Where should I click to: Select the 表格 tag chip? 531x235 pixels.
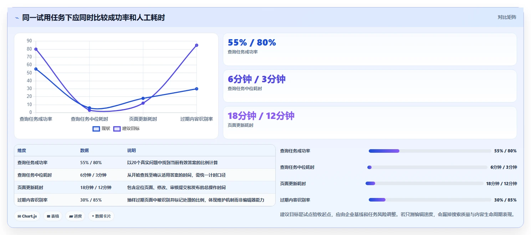coord(53,216)
